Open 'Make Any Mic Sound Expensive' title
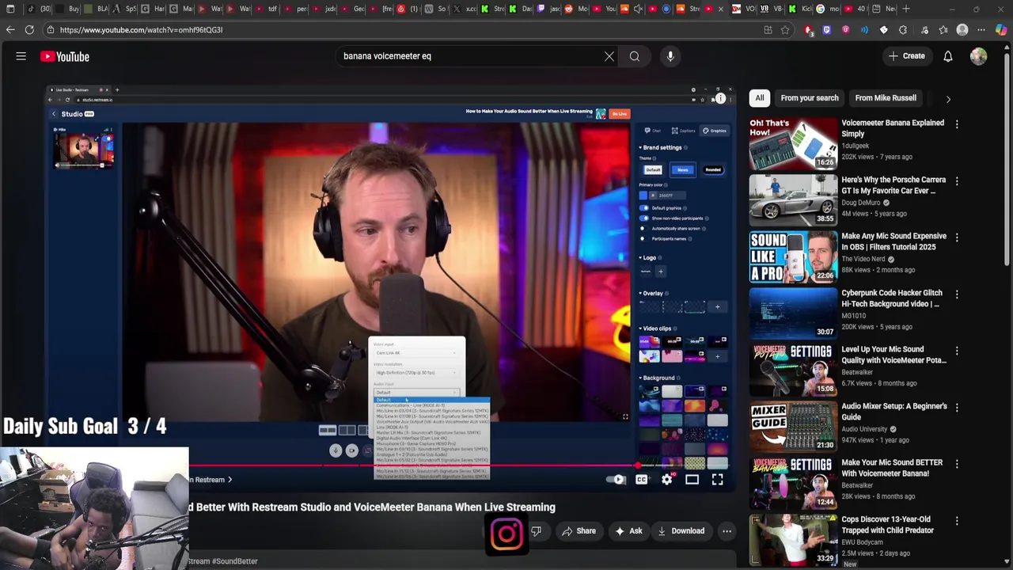 pos(893,241)
